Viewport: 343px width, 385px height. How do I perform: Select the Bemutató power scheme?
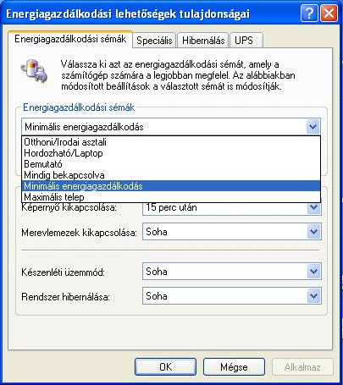(171, 164)
